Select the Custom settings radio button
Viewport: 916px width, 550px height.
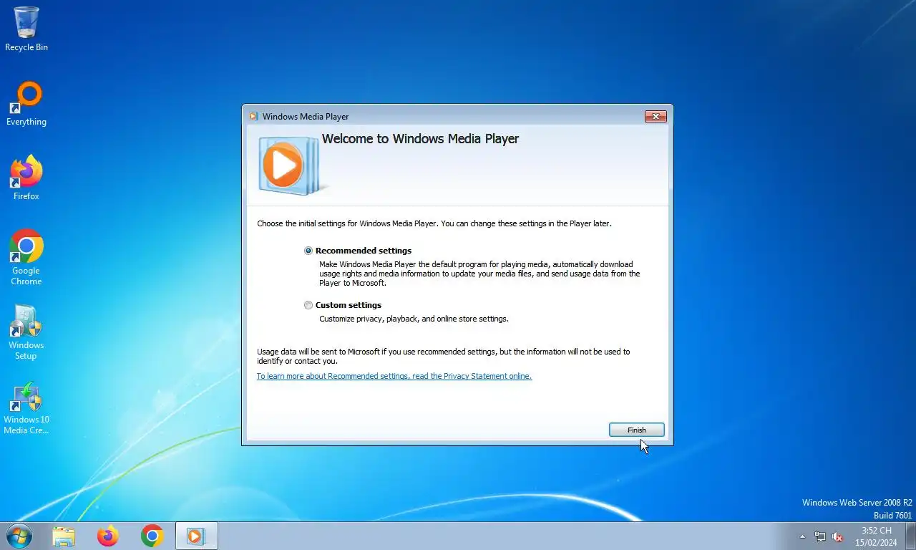pos(308,305)
